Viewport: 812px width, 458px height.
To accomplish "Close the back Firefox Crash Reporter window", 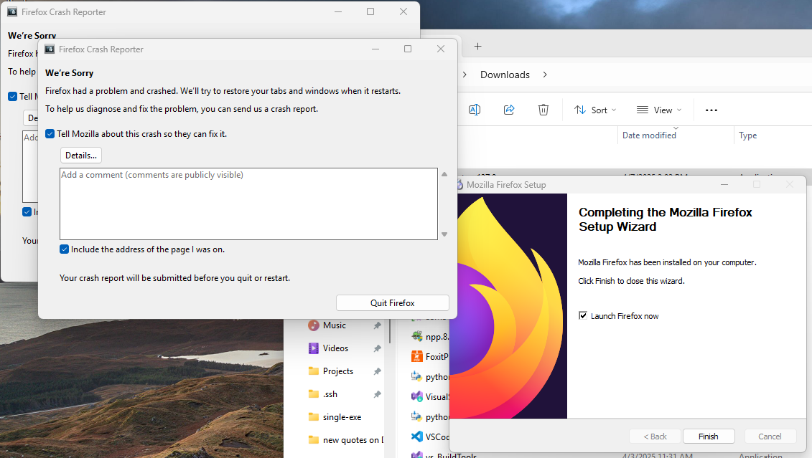I will click(403, 12).
